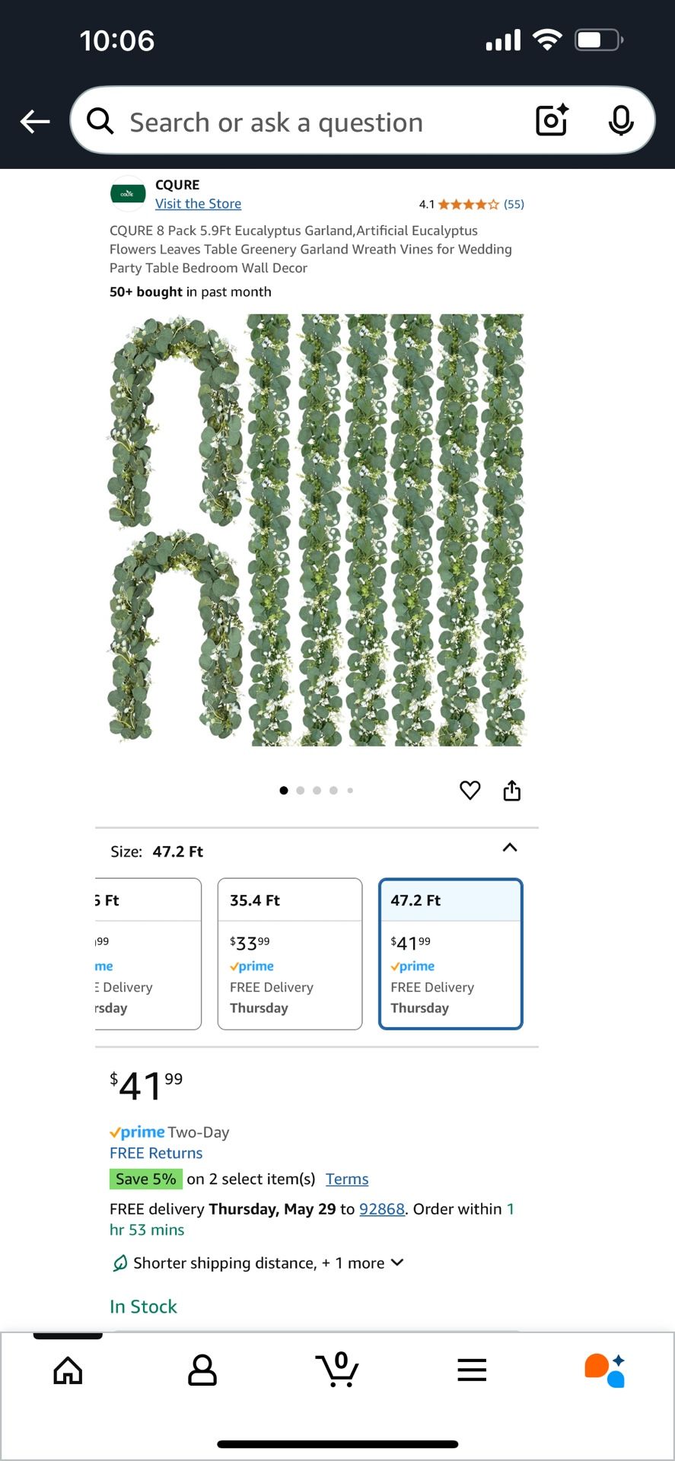Screen dimensions: 675x1461
Task: Launch the Rufus AI assistant icon
Action: tap(605, 1370)
